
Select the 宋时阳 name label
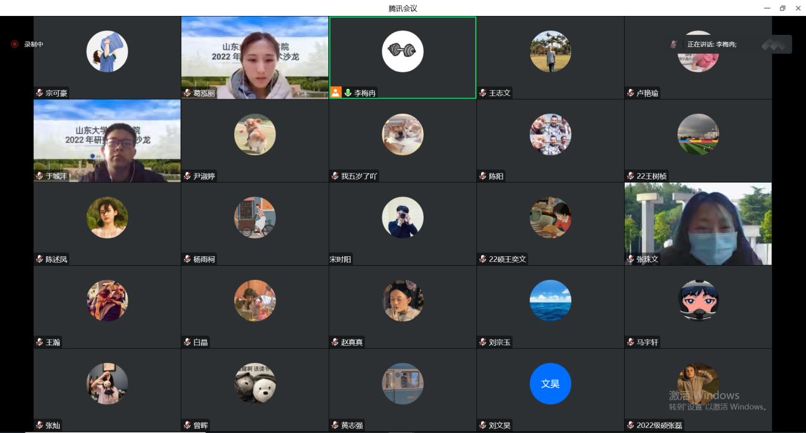[340, 259]
